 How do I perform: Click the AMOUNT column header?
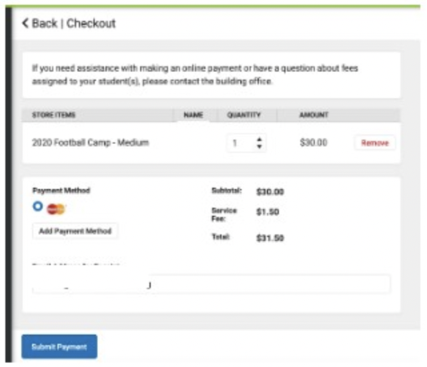pyautogui.click(x=314, y=115)
